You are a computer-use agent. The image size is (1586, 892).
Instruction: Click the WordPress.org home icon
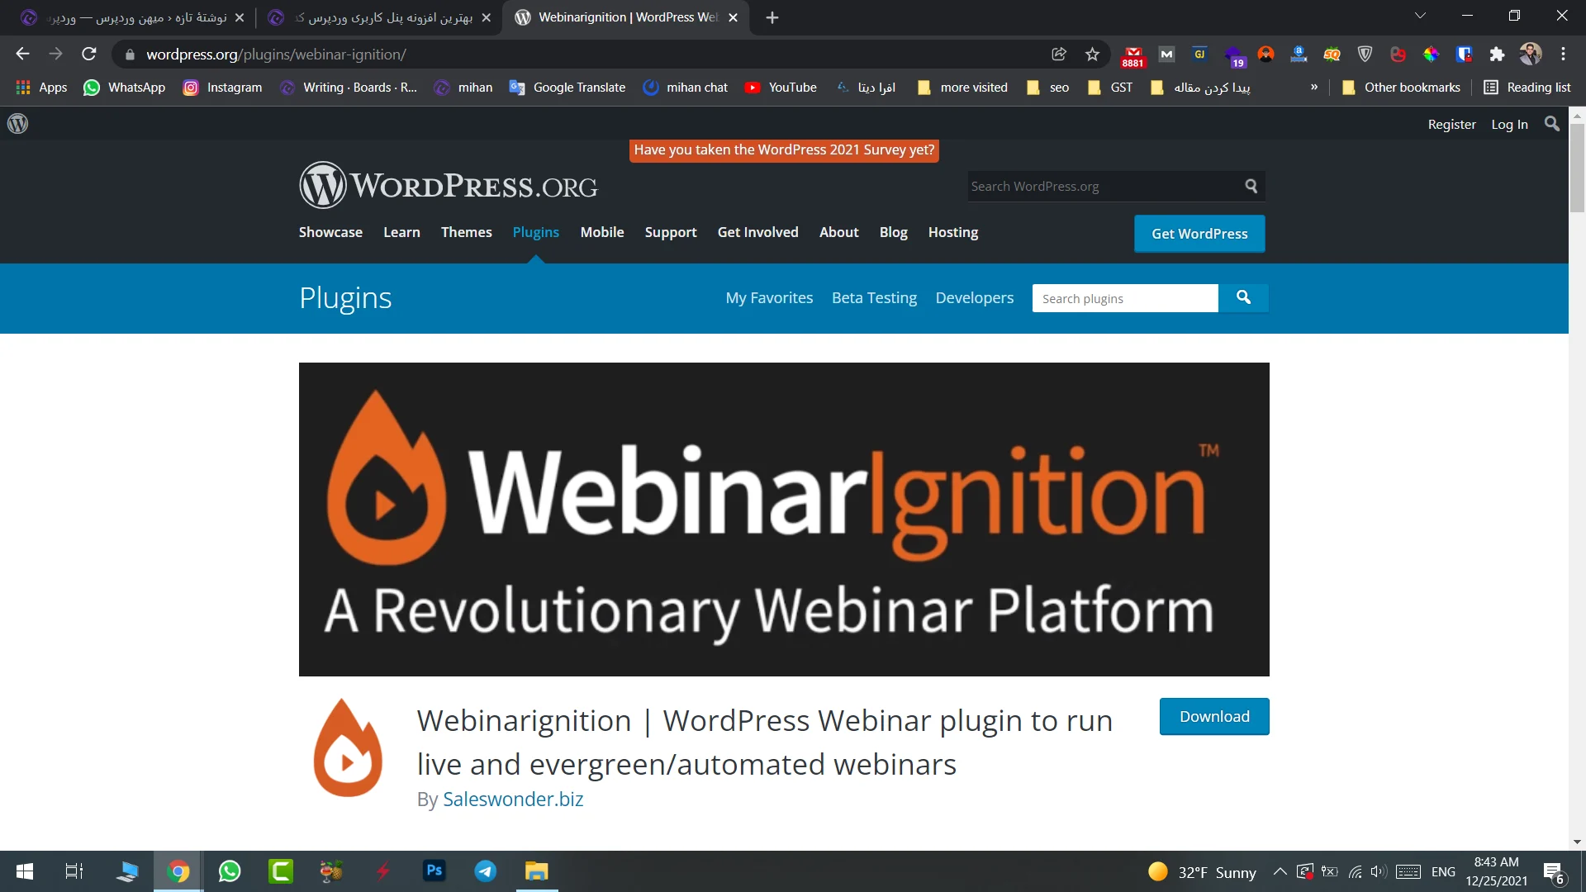[x=17, y=124]
